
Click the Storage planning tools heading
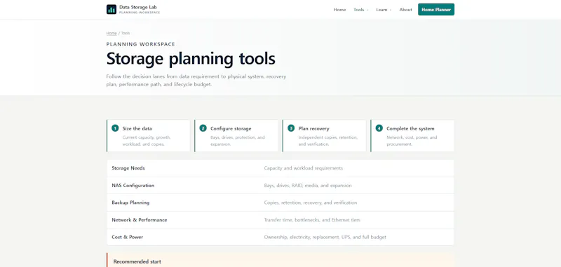click(191, 59)
